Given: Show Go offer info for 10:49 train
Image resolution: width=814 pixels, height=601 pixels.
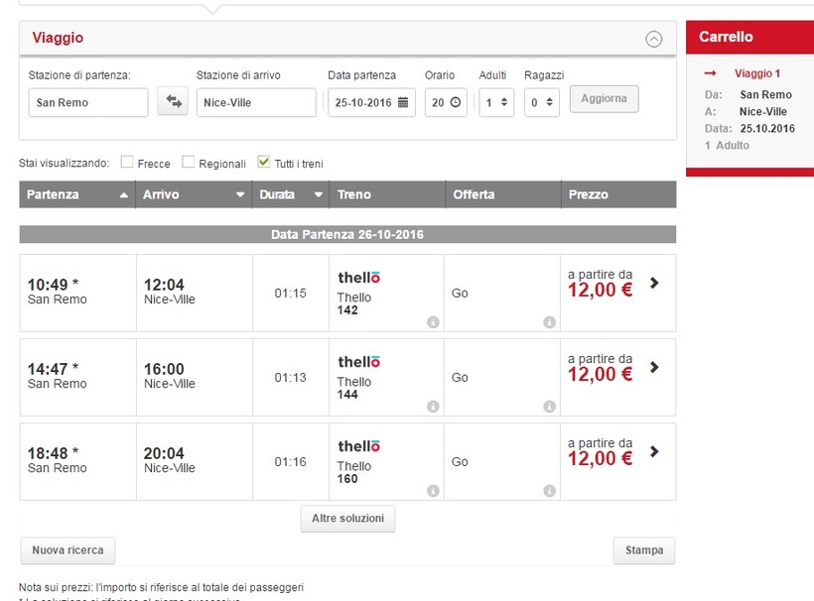Looking at the screenshot, I should [x=549, y=322].
